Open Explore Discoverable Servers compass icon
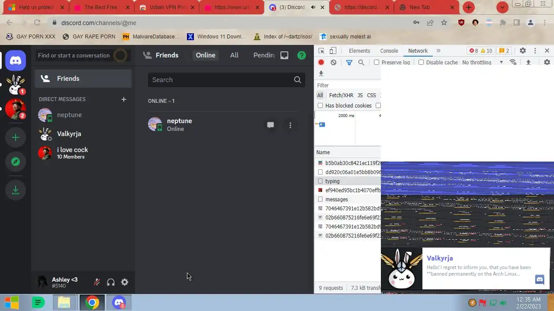 16,162
